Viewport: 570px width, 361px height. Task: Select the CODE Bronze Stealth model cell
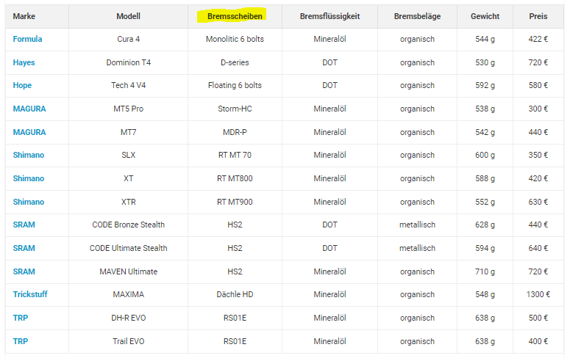pyautogui.click(x=128, y=225)
